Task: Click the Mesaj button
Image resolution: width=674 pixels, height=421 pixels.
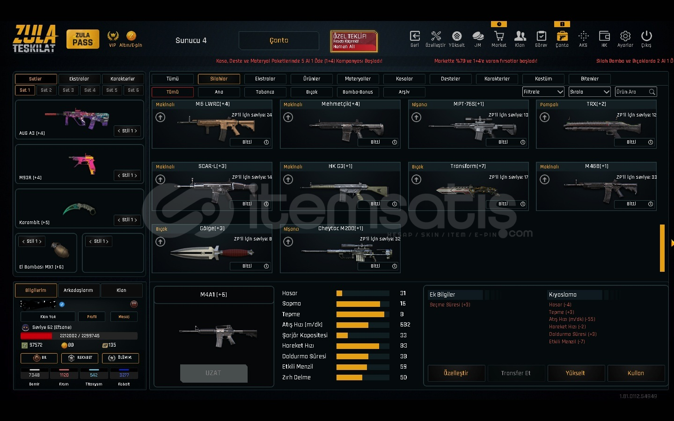Action: 124,317
